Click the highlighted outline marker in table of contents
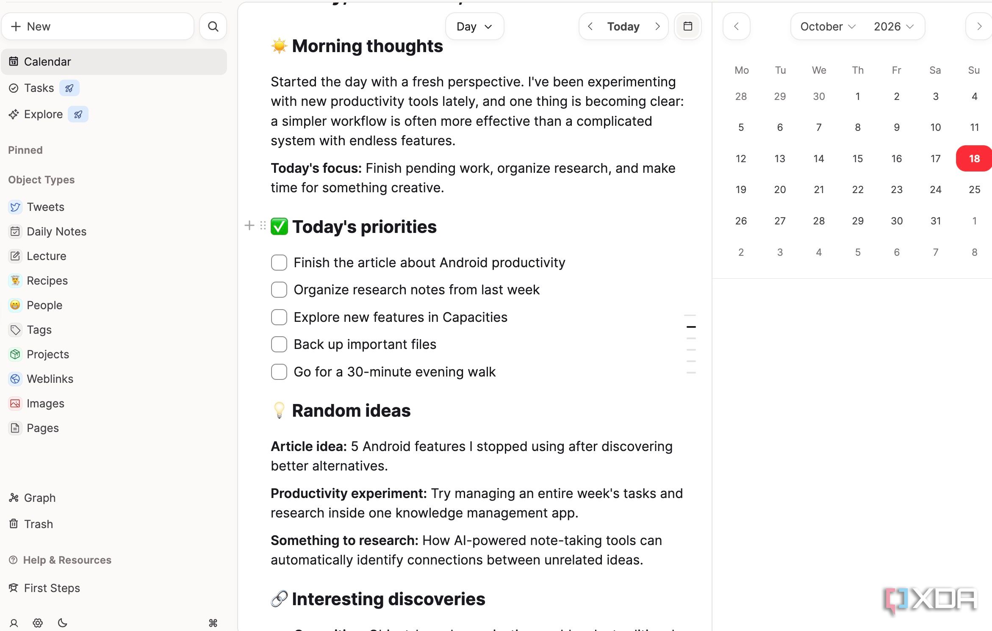Screen dimensions: 992x631 pyautogui.click(x=691, y=327)
